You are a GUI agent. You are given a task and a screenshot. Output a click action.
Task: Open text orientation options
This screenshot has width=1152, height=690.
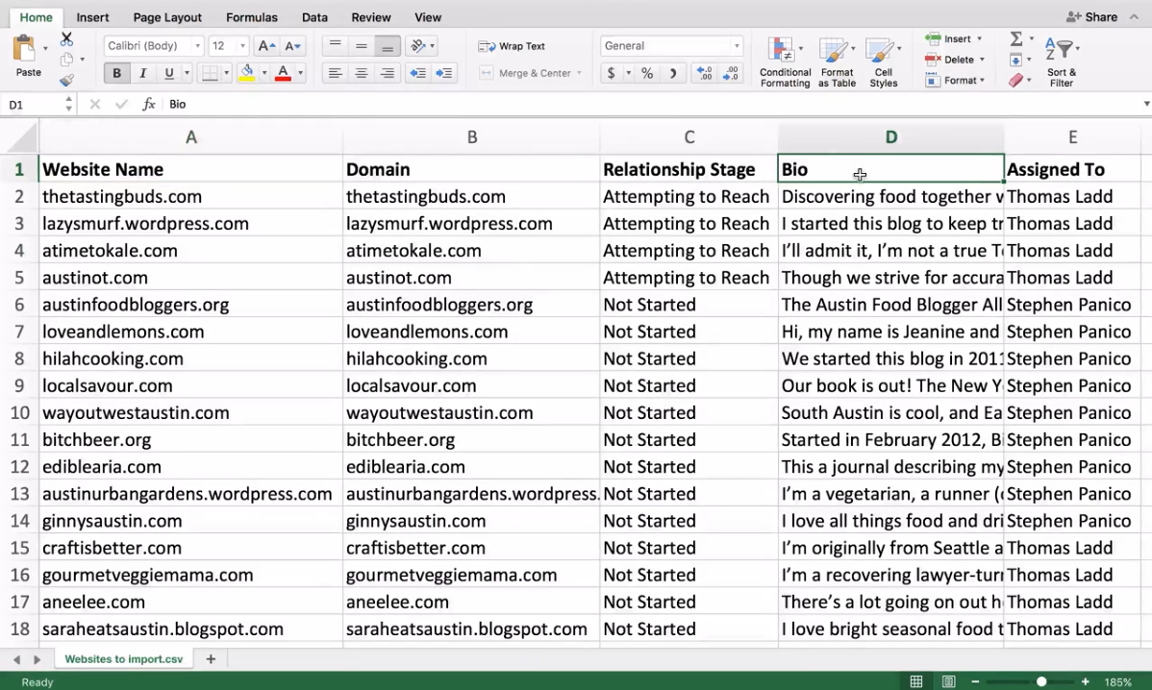tap(418, 45)
